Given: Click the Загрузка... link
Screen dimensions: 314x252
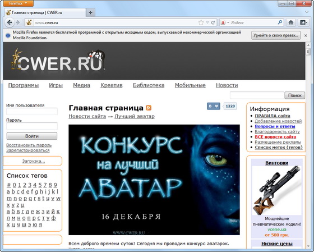Looking at the screenshot, I should (x=34, y=161).
